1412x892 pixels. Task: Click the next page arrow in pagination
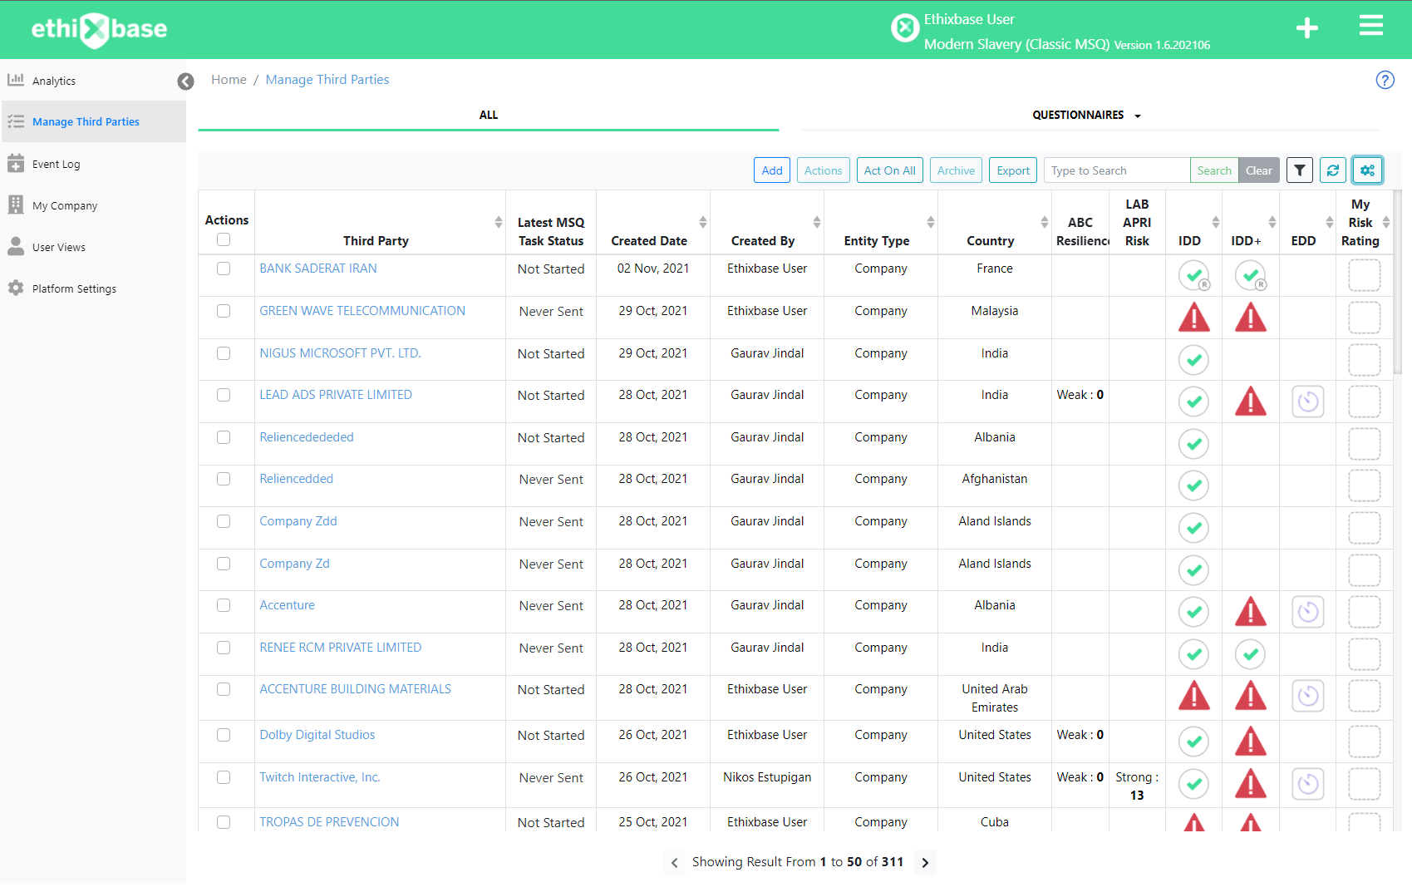925,863
